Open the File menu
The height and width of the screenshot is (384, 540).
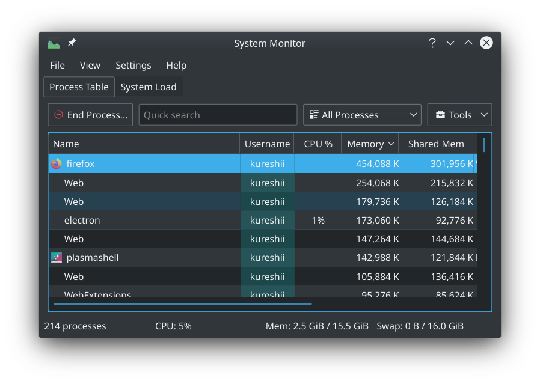57,65
